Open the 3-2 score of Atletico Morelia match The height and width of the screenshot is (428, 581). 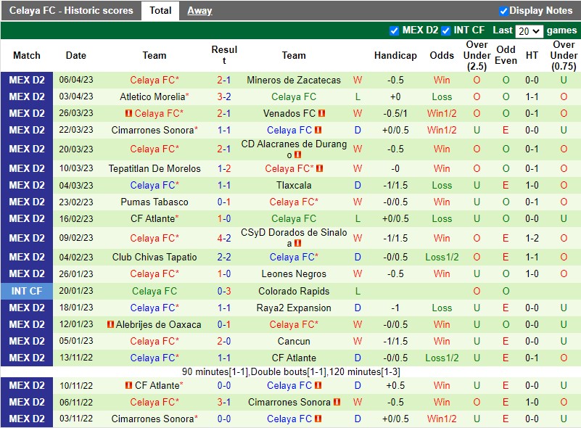pyautogui.click(x=224, y=96)
